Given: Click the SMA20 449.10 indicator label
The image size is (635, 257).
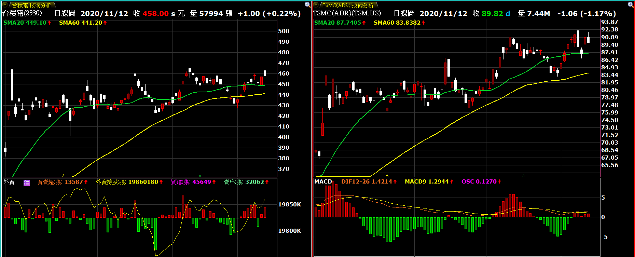Looking at the screenshot, I should point(25,23).
